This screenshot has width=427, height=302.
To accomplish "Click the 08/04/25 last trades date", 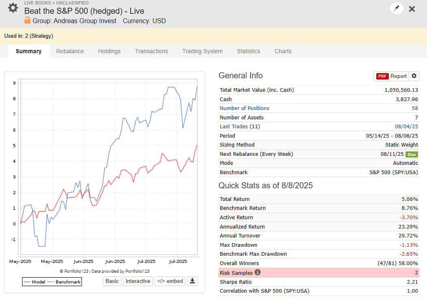I will coord(406,127).
